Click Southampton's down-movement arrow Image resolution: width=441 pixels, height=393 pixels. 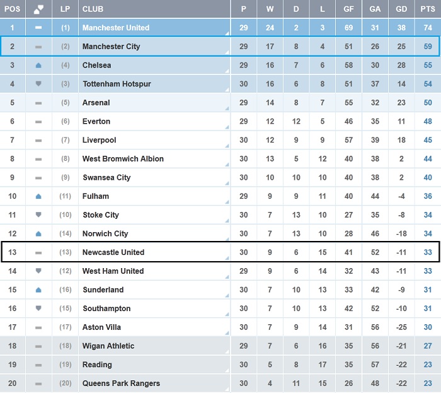click(38, 308)
